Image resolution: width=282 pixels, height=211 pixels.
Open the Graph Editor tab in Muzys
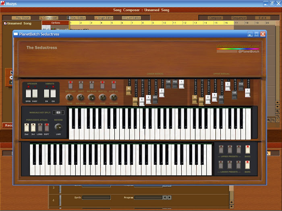coord(104,18)
